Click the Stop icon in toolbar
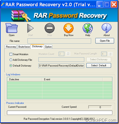Screen dimensions: 119x124 pyautogui.click(x=49, y=28)
